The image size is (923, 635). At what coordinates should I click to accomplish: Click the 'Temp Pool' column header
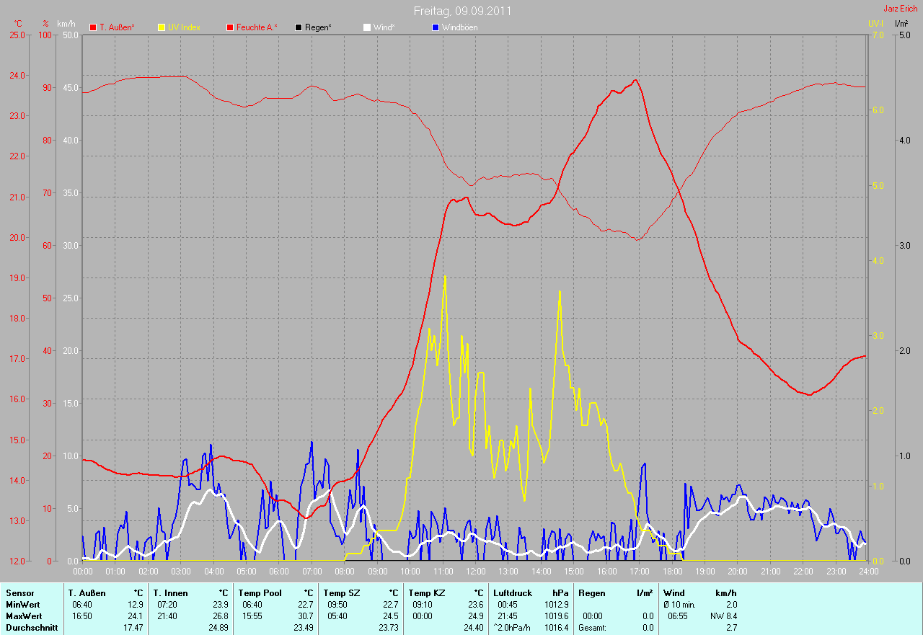coord(260,593)
